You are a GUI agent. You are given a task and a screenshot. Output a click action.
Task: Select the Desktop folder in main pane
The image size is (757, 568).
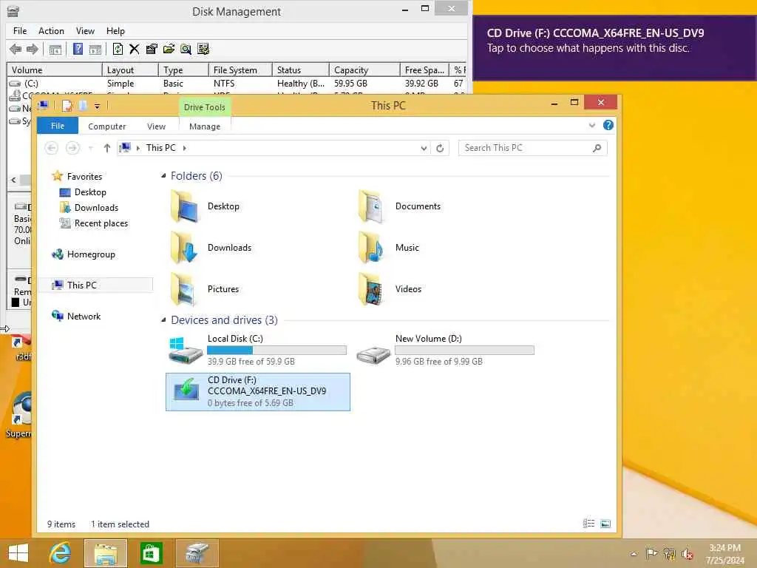[206, 207]
